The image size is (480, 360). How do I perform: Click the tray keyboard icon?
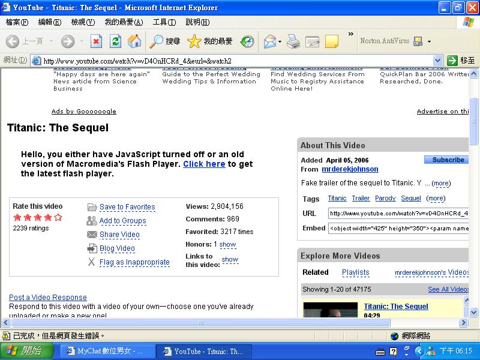(x=380, y=352)
